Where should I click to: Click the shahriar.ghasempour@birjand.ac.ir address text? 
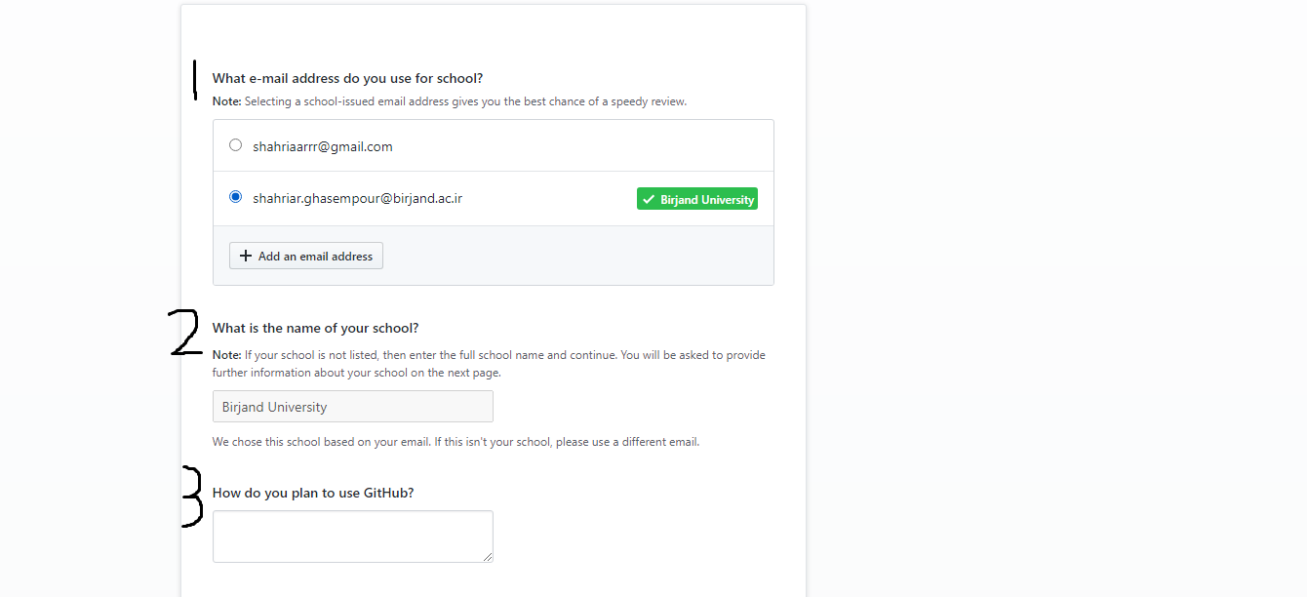357,198
